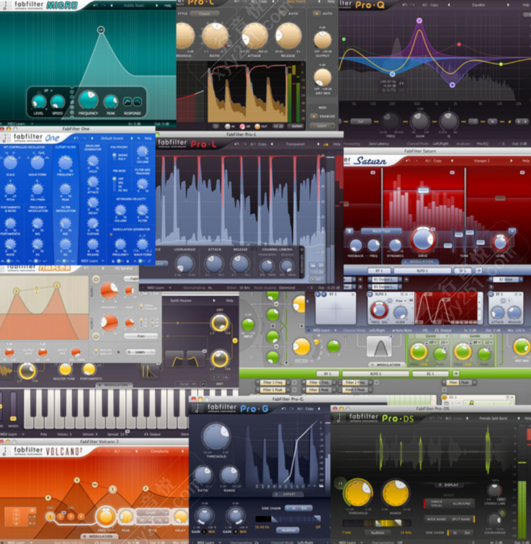Expand the MODULATION section in Volcano 2
The width and height of the screenshot is (531, 544).
pos(100,537)
